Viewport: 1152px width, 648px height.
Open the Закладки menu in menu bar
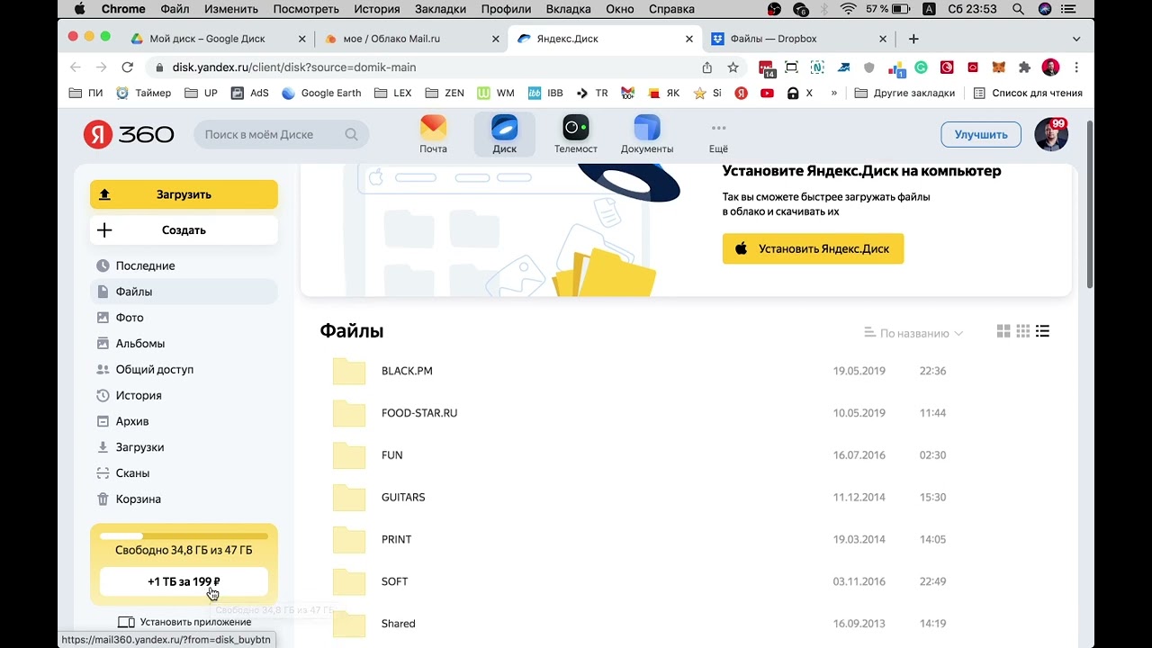pyautogui.click(x=440, y=9)
